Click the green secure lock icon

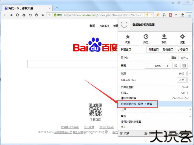[x=55, y=15]
